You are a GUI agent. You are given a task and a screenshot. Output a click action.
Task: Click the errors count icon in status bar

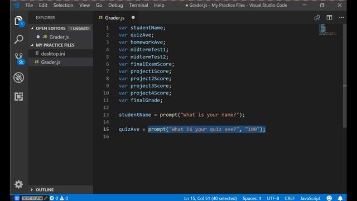coord(52,198)
